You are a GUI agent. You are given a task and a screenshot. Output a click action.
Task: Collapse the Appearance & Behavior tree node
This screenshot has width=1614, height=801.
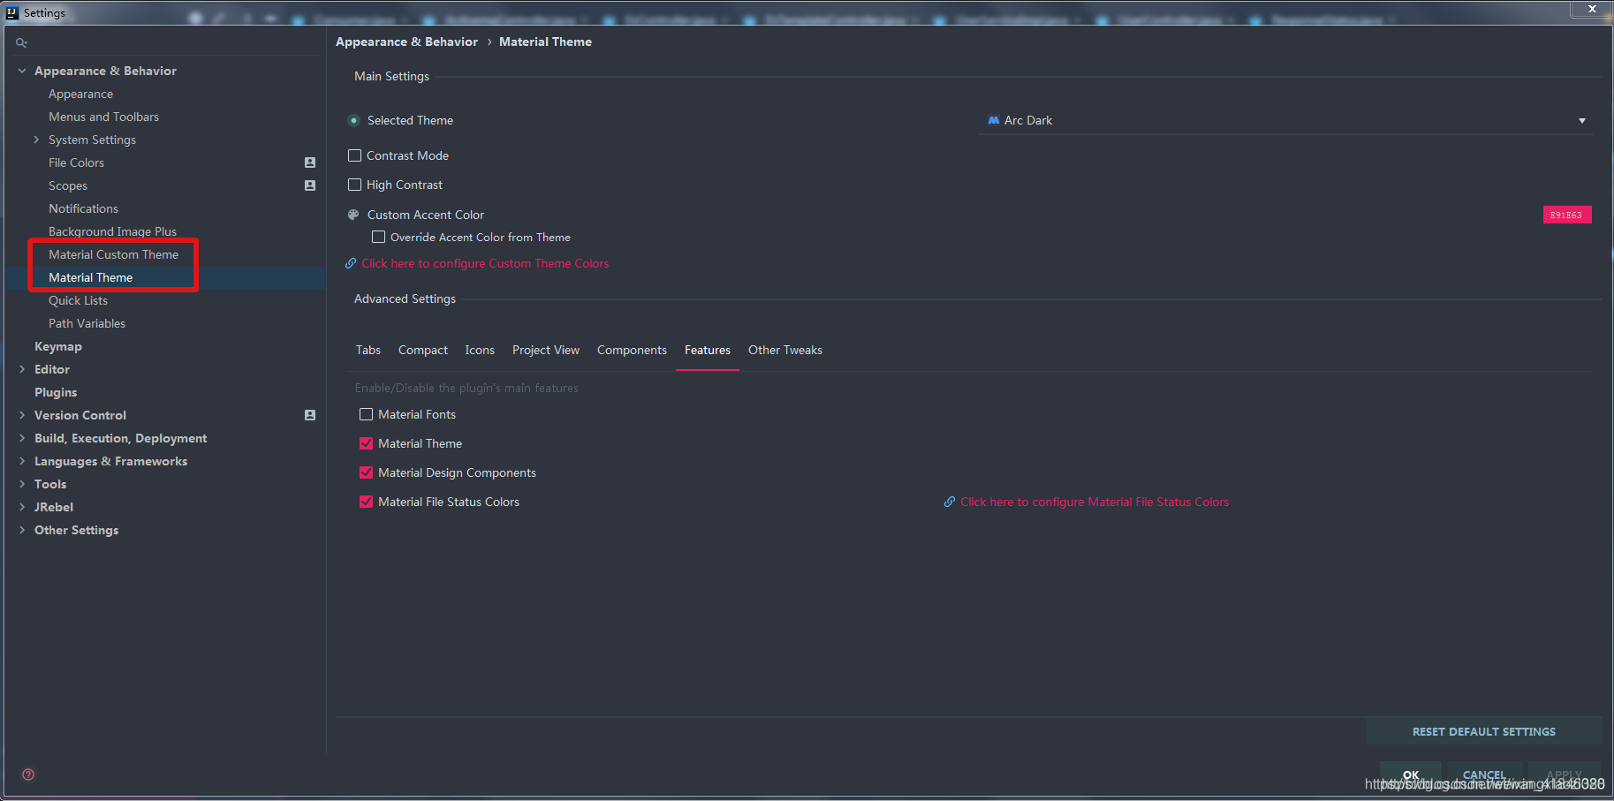[22, 71]
